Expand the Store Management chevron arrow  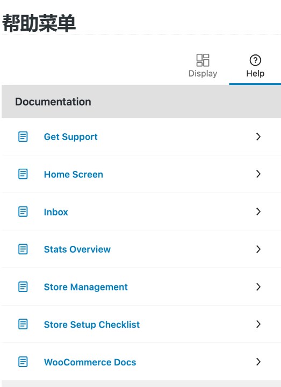[258, 287]
